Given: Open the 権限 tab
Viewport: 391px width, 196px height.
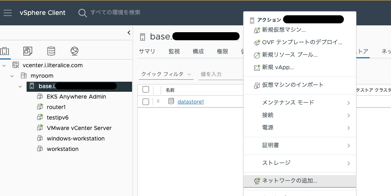Looking at the screenshot, I should (x=222, y=52).
